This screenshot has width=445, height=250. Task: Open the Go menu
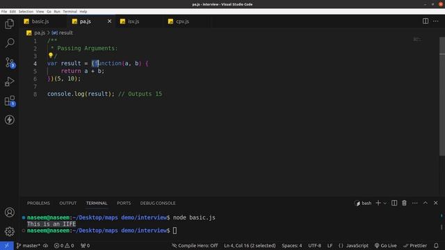pyautogui.click(x=49, y=12)
